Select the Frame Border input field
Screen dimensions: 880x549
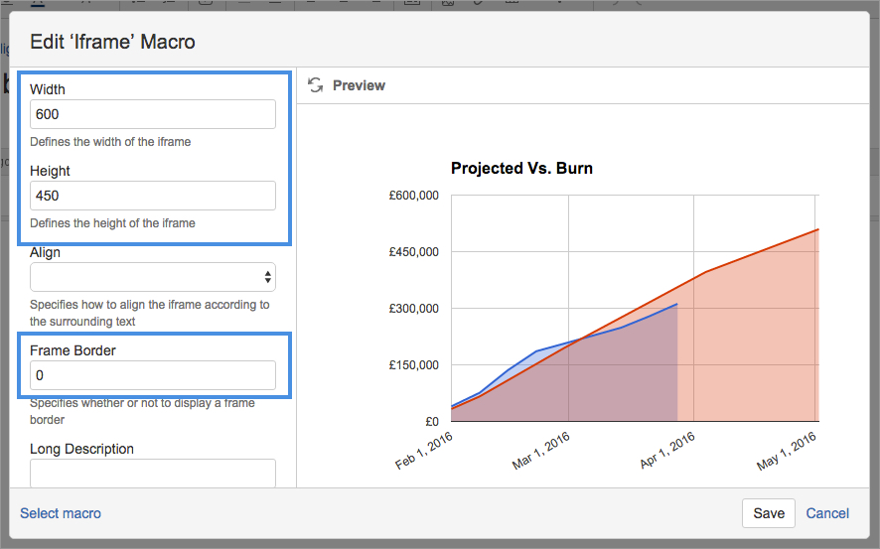153,375
